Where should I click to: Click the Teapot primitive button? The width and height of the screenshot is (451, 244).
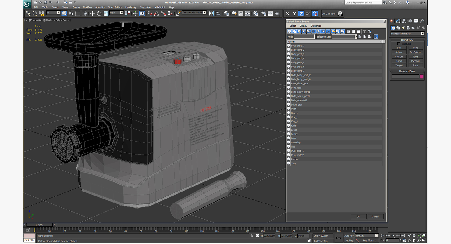point(399,65)
